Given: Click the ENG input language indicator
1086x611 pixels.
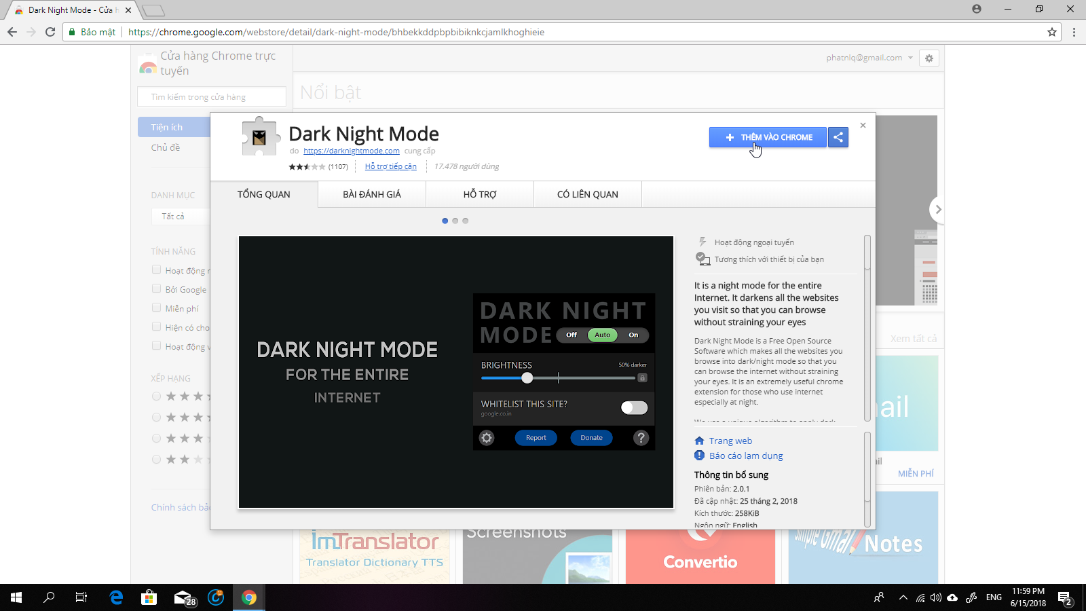Looking at the screenshot, I should tap(994, 597).
